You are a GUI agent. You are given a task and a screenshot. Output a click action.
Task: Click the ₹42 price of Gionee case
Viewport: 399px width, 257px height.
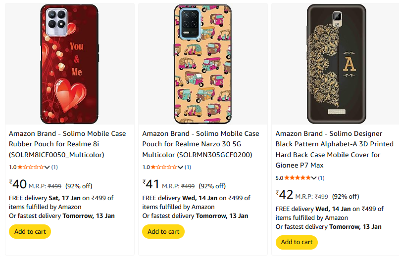coord(285,195)
